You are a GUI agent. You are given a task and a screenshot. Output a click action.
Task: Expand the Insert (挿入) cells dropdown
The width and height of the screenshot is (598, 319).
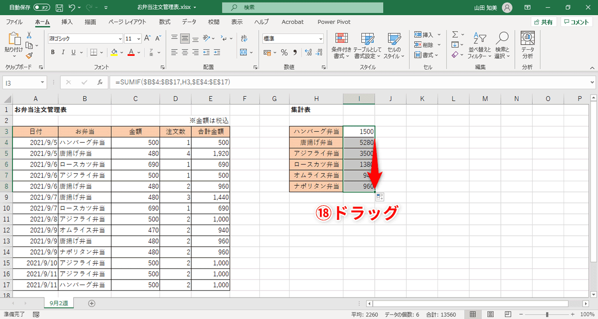439,34
